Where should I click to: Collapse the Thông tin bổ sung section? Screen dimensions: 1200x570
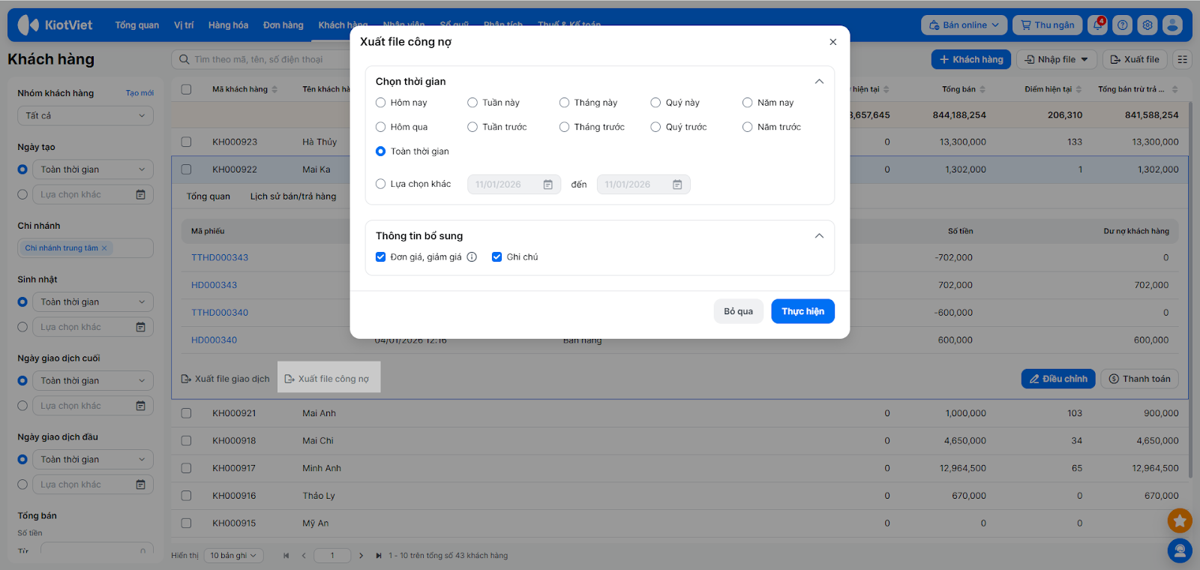(819, 236)
